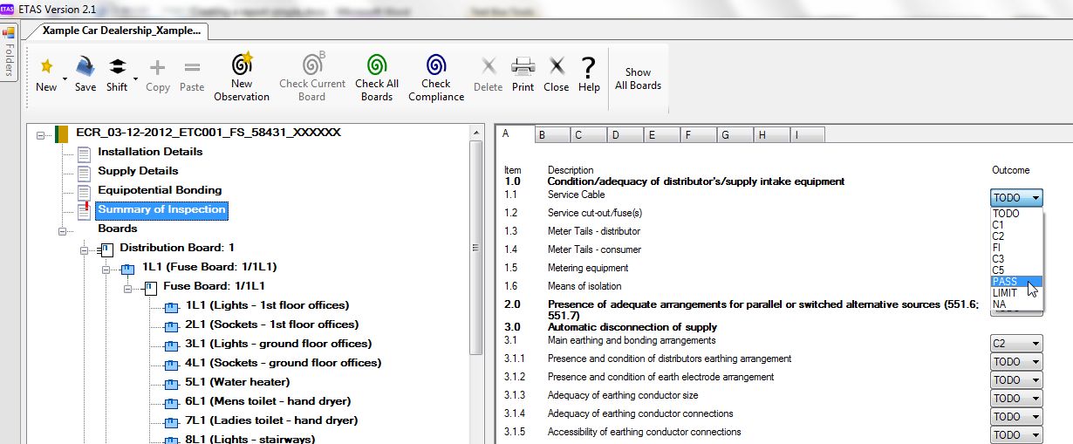Open the Folders side panel
1073x444 pixels.
point(9,52)
